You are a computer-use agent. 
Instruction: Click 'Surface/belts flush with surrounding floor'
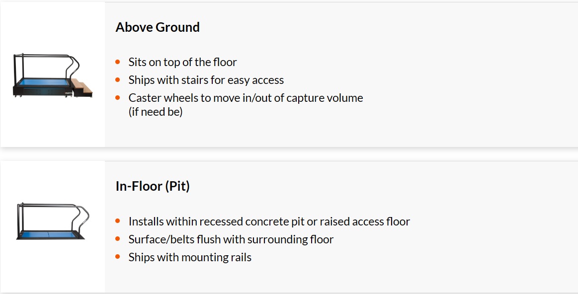231,239
